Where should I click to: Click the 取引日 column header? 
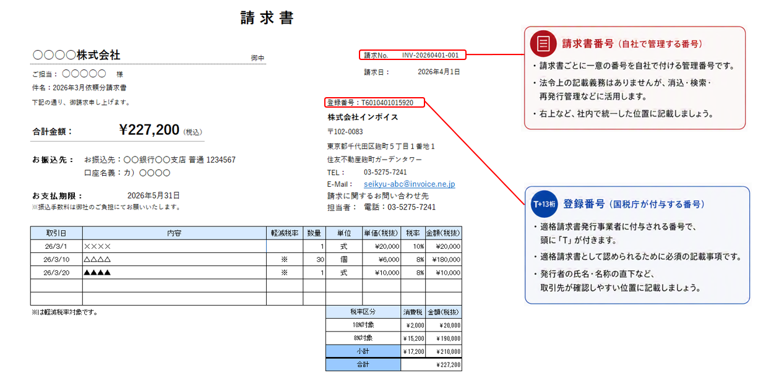point(56,233)
